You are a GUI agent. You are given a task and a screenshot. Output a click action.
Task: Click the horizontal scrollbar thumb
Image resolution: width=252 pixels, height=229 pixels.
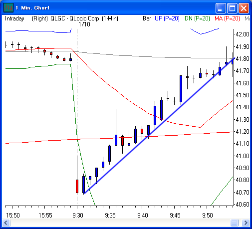[x=234, y=223]
